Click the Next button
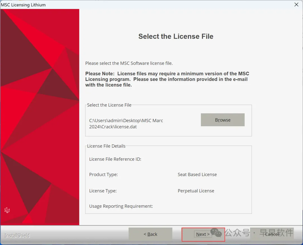 [x=203, y=234]
